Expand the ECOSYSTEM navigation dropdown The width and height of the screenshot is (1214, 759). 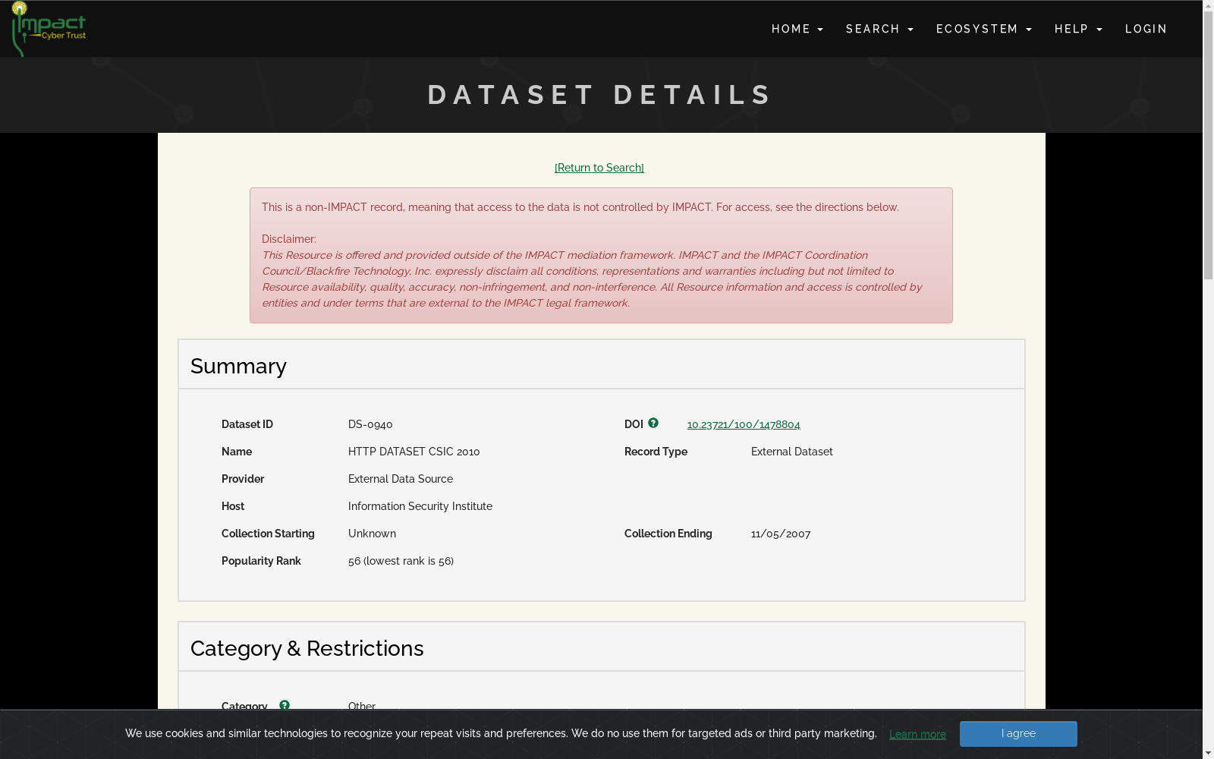[x=983, y=29]
